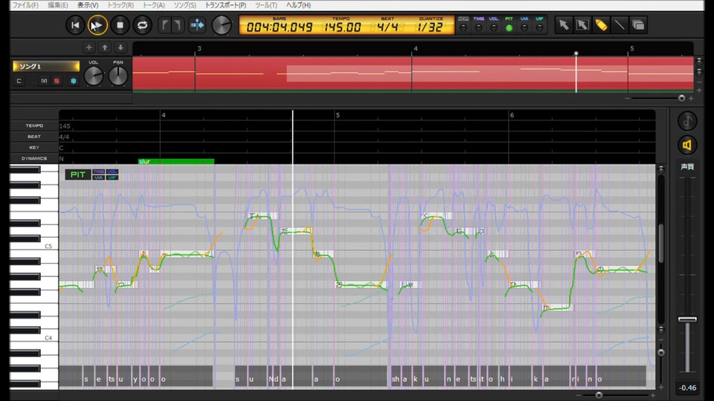Click the speaker audio monitor icon

[x=687, y=145]
